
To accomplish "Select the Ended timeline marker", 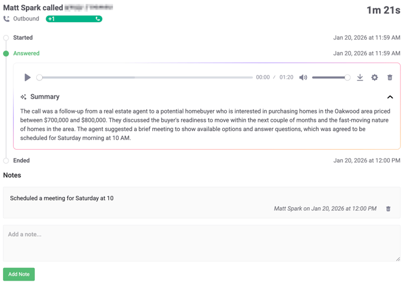I will (x=6, y=160).
